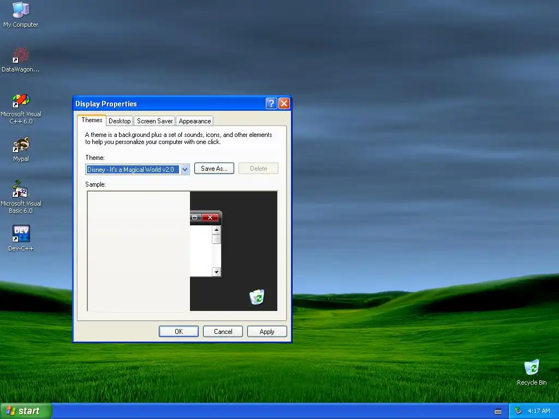Viewport: 559px width, 419px height.
Task: Click the Help question mark in Display Properties
Action: pyautogui.click(x=271, y=104)
